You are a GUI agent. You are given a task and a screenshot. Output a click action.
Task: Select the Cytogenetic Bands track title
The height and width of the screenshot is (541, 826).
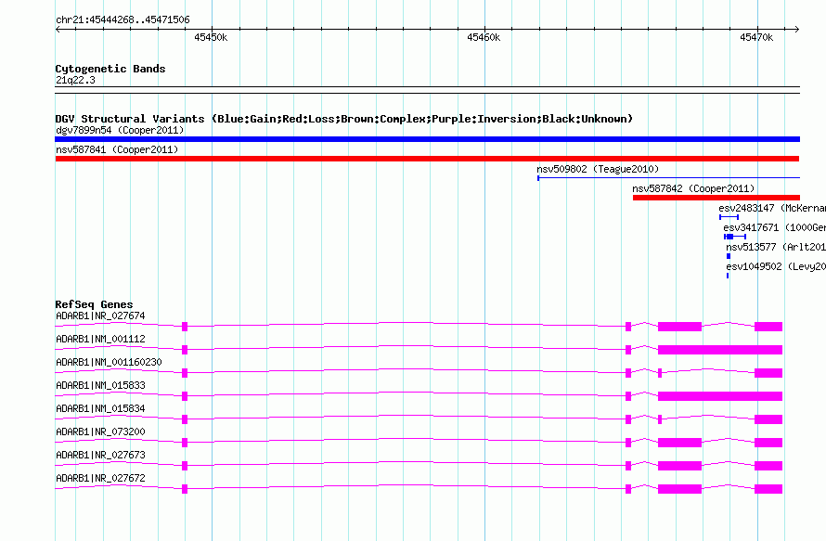pyautogui.click(x=110, y=69)
